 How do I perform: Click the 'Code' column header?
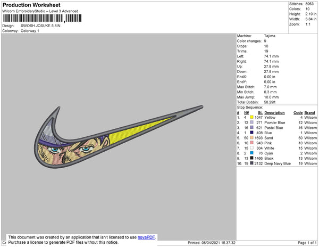pyautogui.click(x=298, y=113)
